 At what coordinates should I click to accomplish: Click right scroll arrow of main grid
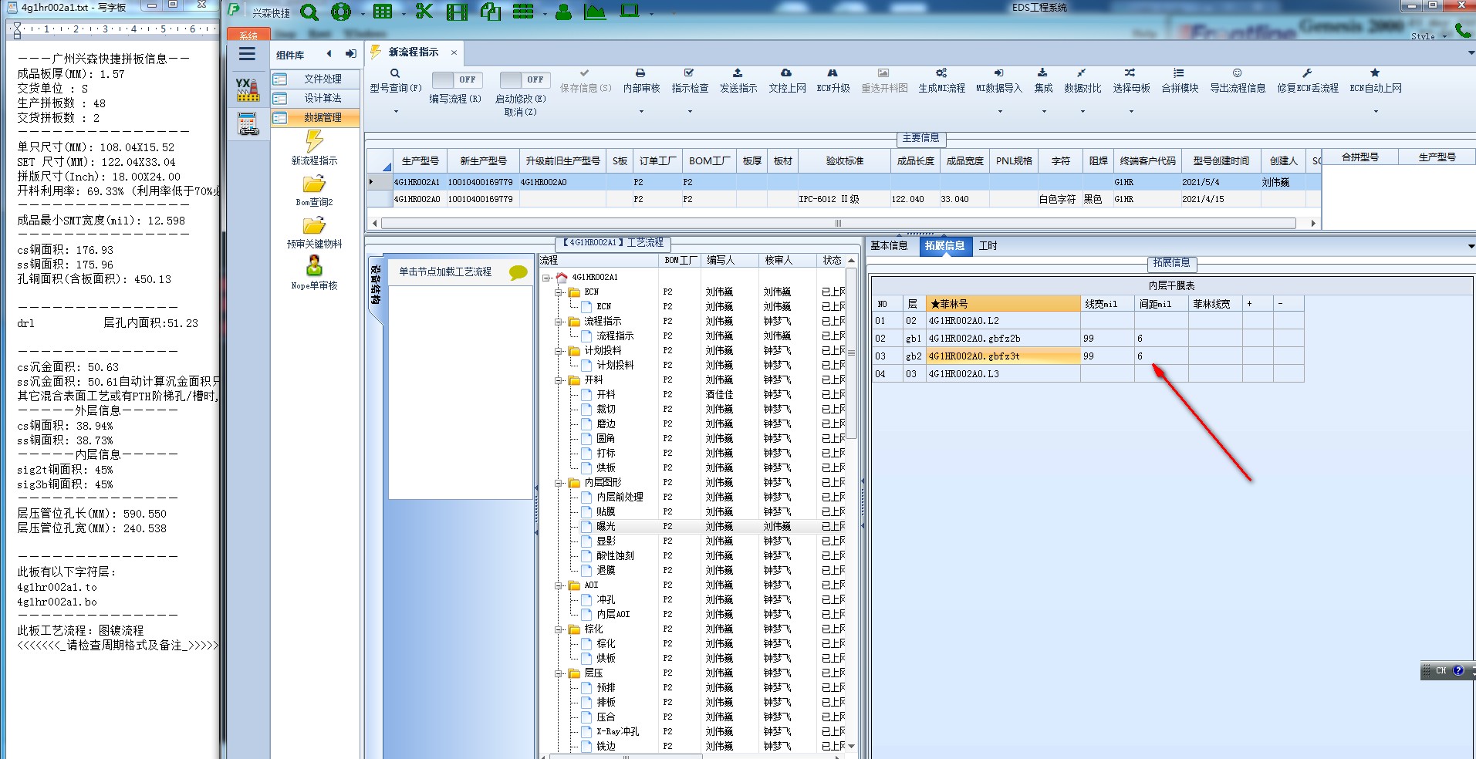[1313, 223]
